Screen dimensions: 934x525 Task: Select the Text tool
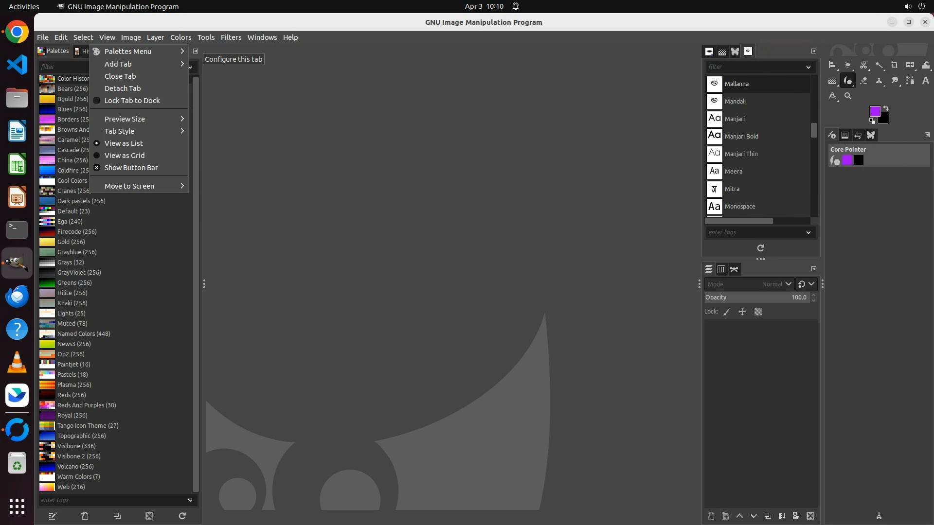click(x=925, y=81)
